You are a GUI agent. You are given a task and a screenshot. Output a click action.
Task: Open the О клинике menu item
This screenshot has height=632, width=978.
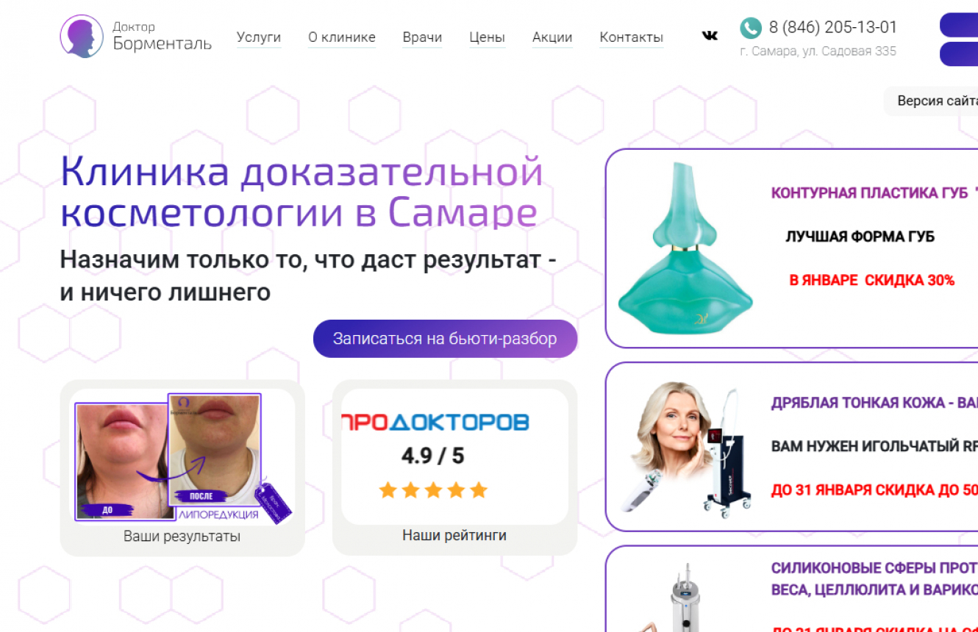pos(342,37)
